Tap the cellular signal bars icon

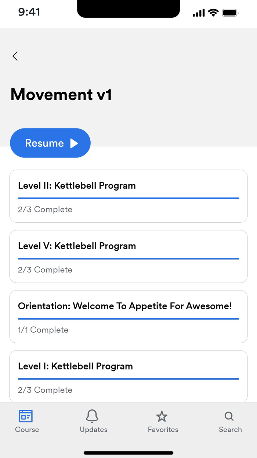198,12
